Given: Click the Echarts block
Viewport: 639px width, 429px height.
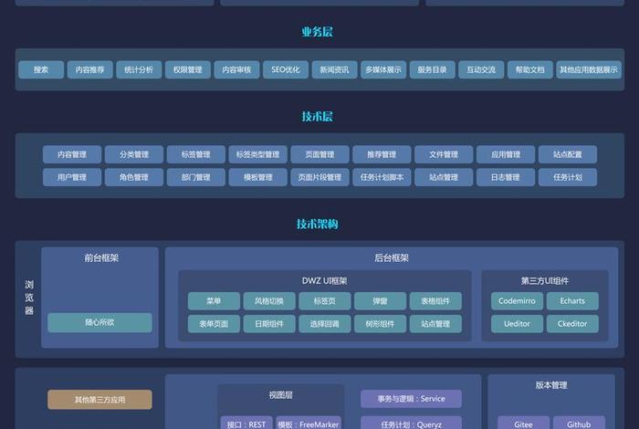Looking at the screenshot, I should click(x=572, y=301).
